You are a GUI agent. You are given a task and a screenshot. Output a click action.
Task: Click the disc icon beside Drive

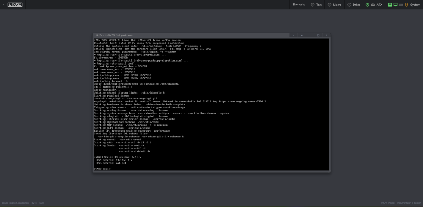[x=349, y=5]
